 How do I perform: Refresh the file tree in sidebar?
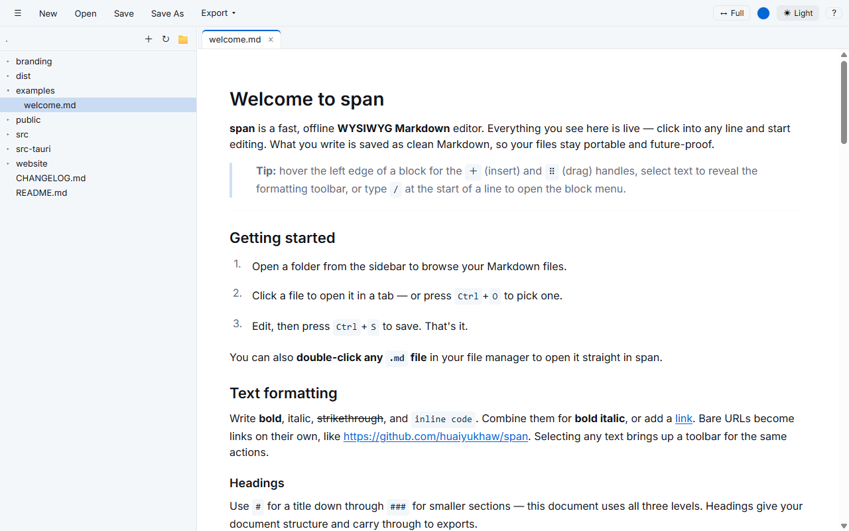(166, 39)
